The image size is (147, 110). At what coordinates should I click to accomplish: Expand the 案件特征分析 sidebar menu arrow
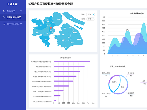click(x=21, y=24)
